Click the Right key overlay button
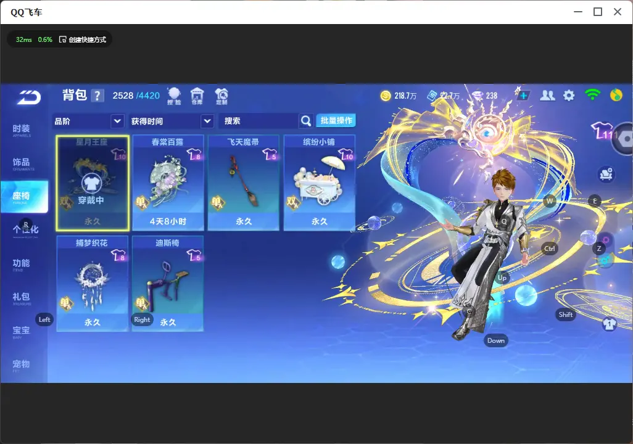This screenshot has height=444, width=633. pyautogui.click(x=142, y=319)
